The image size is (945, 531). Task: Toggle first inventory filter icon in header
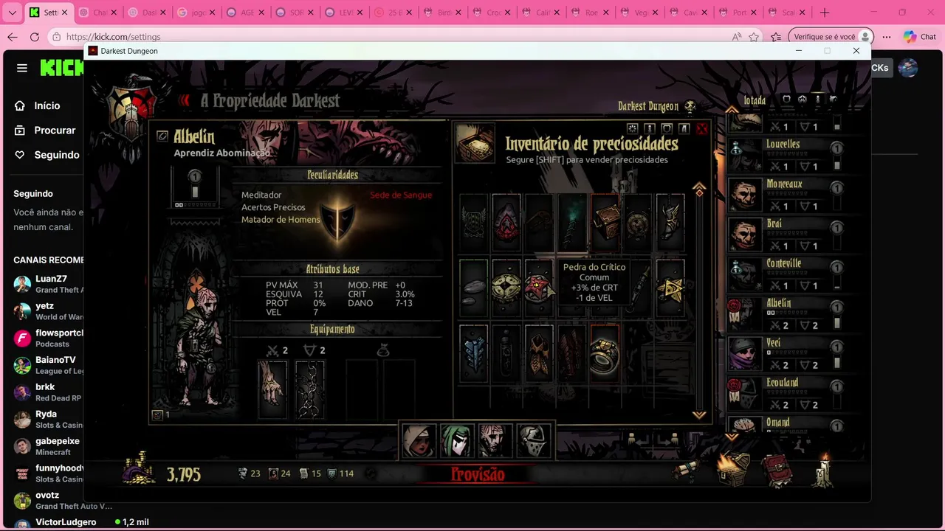tap(632, 129)
